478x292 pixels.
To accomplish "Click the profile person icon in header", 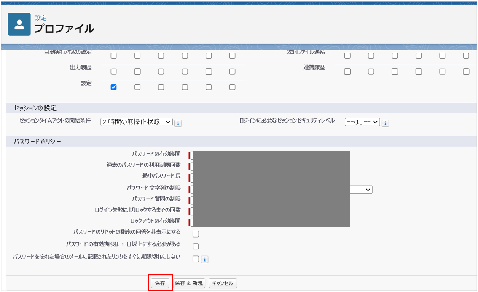I will (x=19, y=24).
